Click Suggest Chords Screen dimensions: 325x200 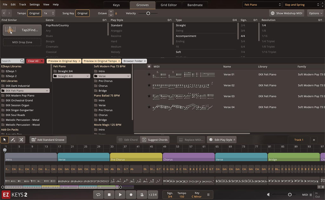click(155, 140)
